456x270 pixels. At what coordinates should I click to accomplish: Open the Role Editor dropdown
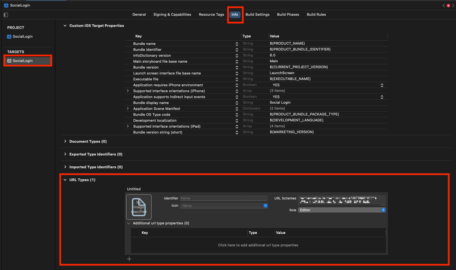[342, 210]
